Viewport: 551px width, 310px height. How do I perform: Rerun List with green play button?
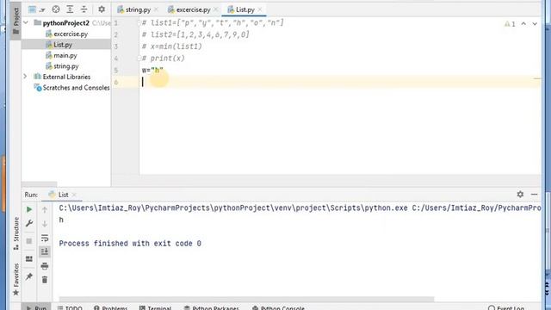click(29, 209)
